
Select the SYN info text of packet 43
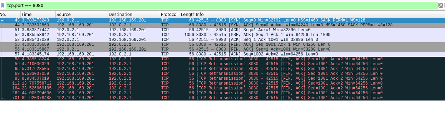281,20
